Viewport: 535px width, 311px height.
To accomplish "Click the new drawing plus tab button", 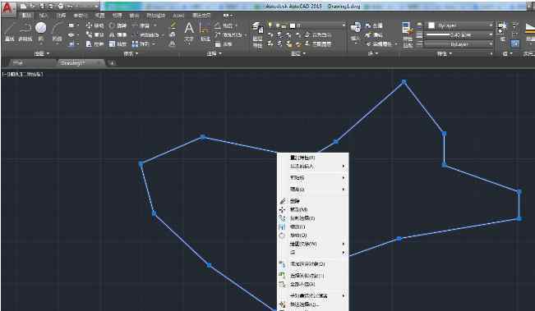I will [112, 63].
